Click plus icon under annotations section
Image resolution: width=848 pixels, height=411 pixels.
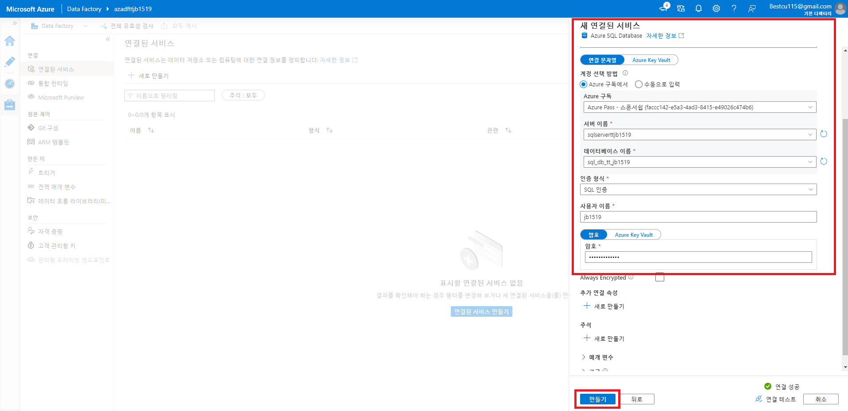587,338
